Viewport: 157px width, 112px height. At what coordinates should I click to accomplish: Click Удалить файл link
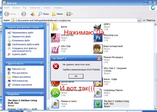tap(19, 54)
